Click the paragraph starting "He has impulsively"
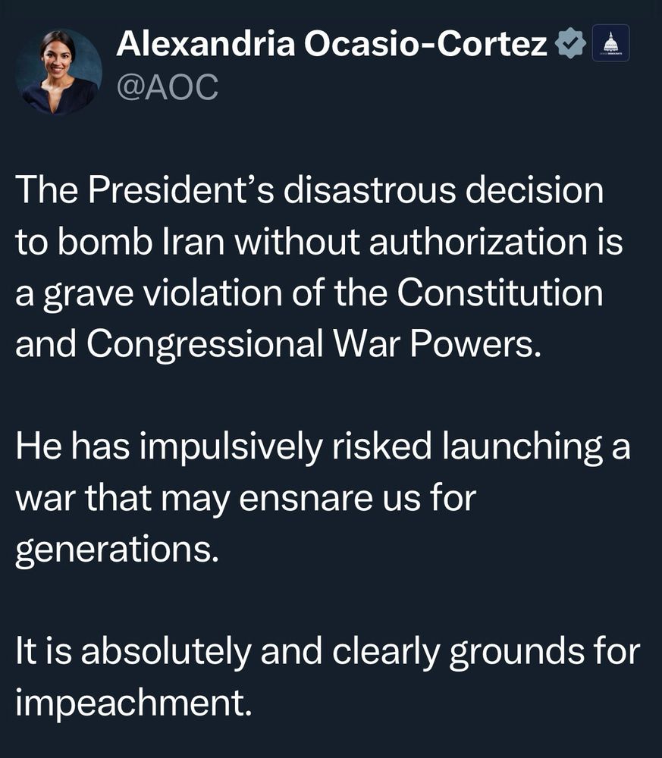Viewport: 662px width, 758px height. (323, 497)
